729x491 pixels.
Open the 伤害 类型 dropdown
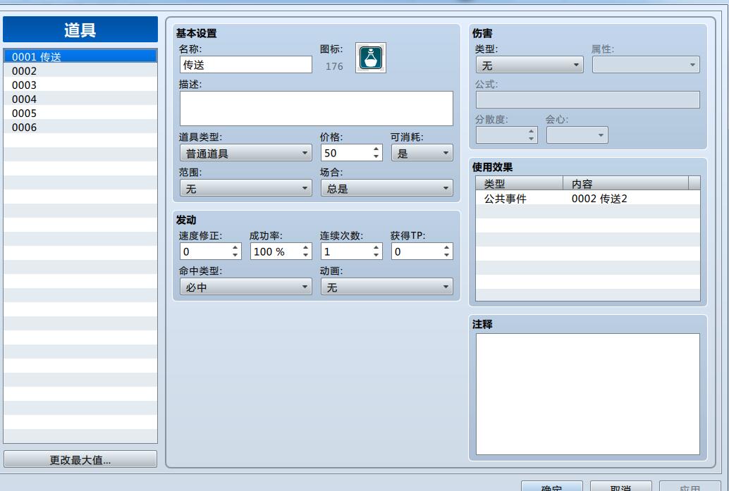point(529,65)
